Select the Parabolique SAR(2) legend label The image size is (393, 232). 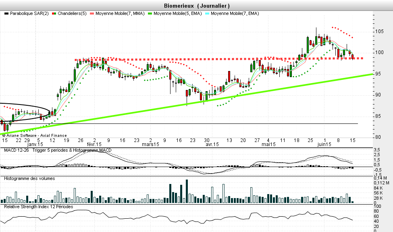(x=29, y=14)
